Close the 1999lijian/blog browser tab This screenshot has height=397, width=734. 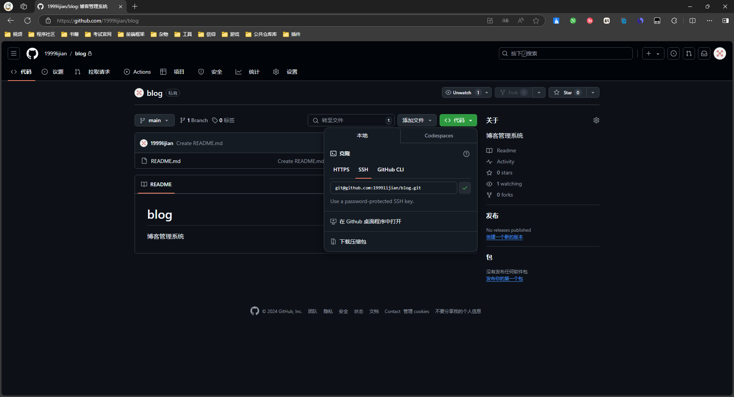click(120, 6)
